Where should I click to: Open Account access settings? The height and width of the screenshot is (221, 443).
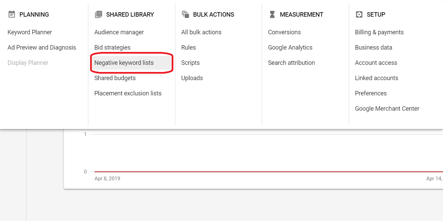376,63
